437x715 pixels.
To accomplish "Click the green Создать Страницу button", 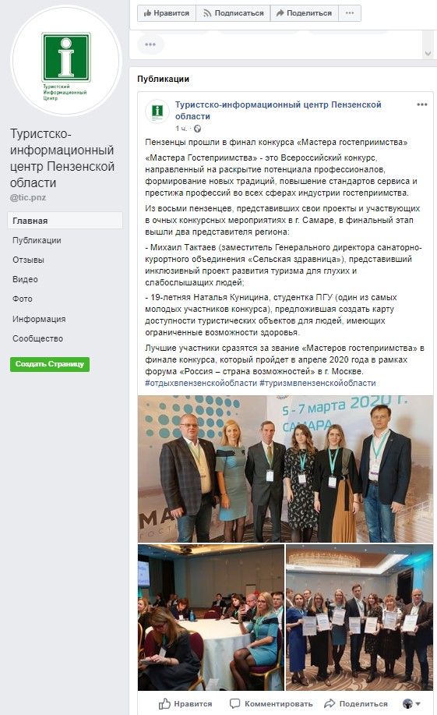I will pyautogui.click(x=50, y=364).
